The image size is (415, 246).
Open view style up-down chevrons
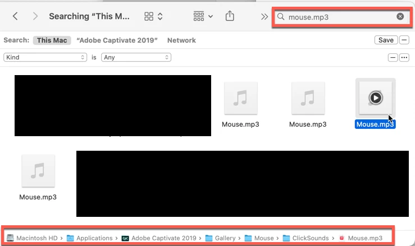160,16
